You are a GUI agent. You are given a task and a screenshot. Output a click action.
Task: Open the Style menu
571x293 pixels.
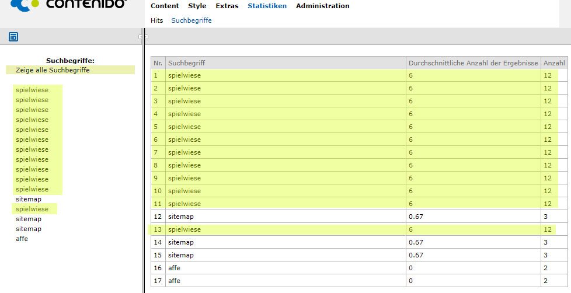(x=197, y=6)
